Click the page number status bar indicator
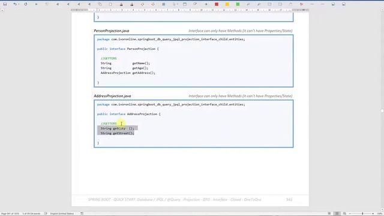Image resolution: width=384 pixels, height=216 pixels. tap(10, 214)
